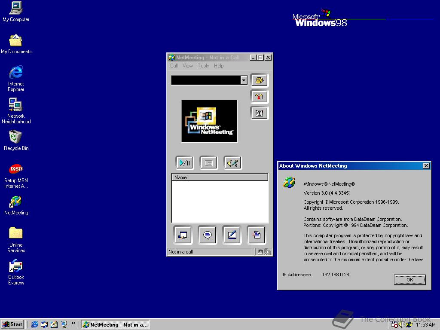The height and width of the screenshot is (330, 440).
Task: Click NetMeeting taskbar button
Action: coord(115,324)
